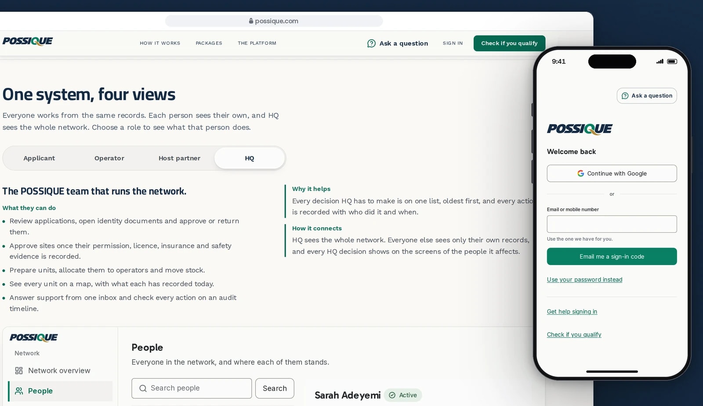Tap the Email or mobile number field
The width and height of the screenshot is (703, 406).
tap(612, 224)
